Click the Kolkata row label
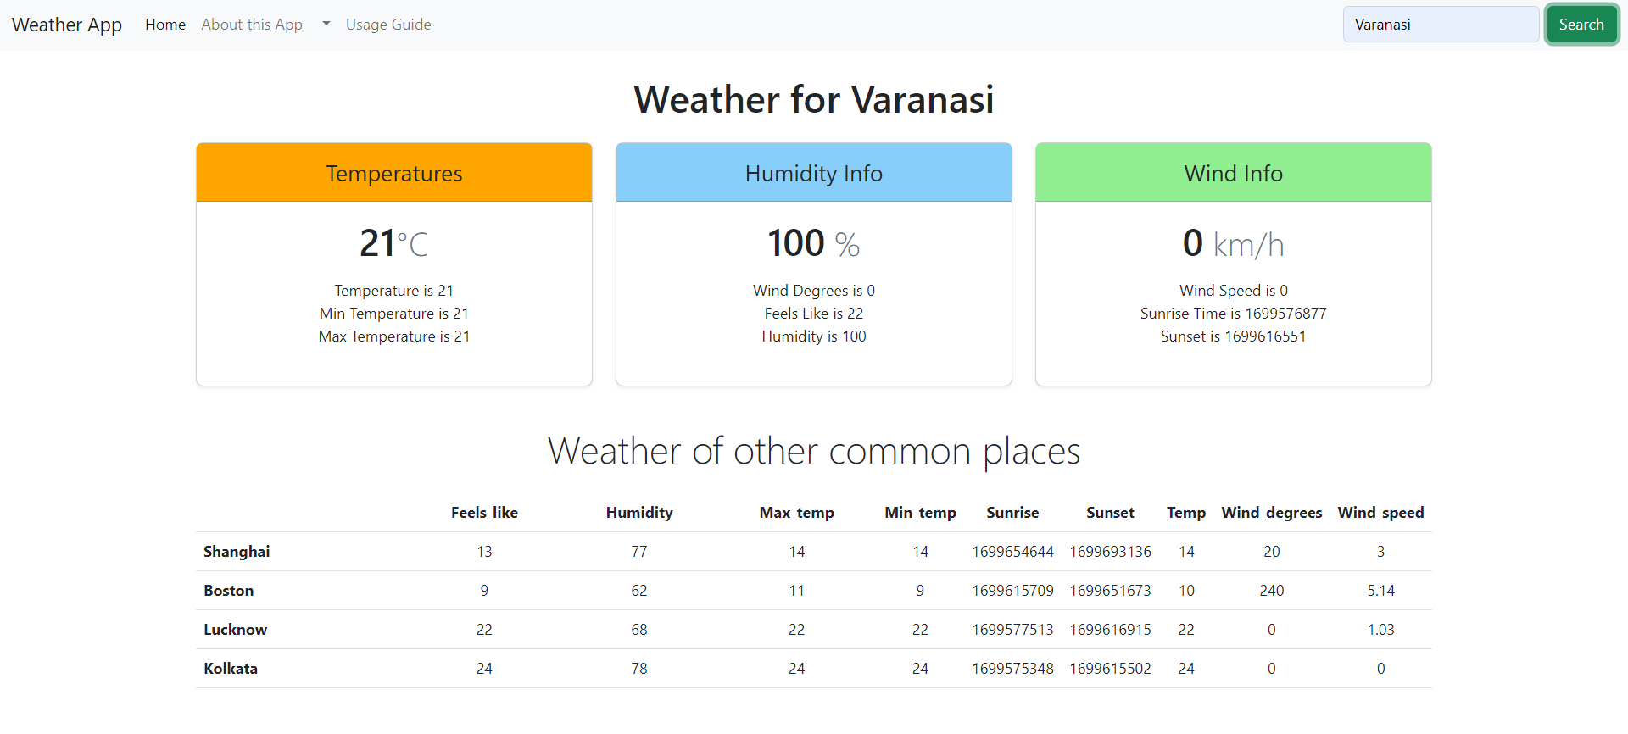 (x=230, y=668)
